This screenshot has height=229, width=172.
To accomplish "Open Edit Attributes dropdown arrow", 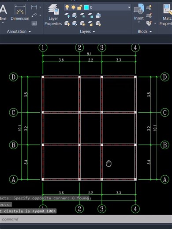I will [155, 23].
